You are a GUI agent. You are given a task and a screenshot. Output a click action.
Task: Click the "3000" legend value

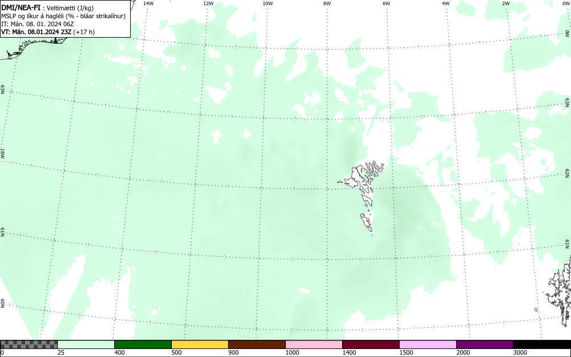coord(520,352)
